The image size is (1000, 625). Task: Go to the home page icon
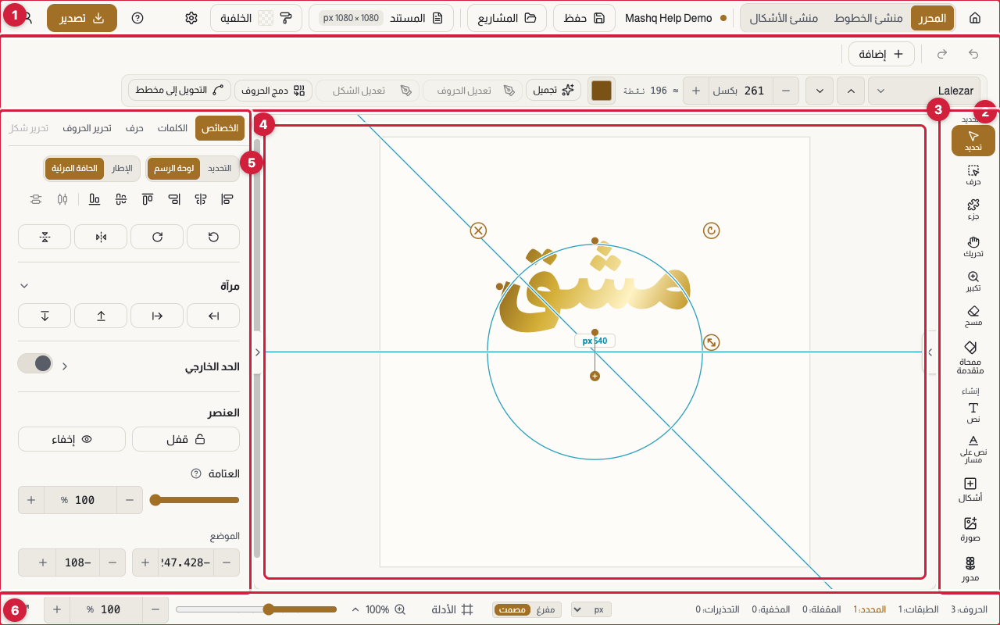974,18
